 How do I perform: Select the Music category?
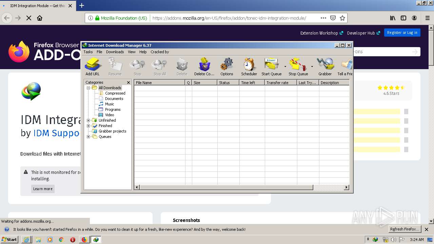tap(110, 104)
